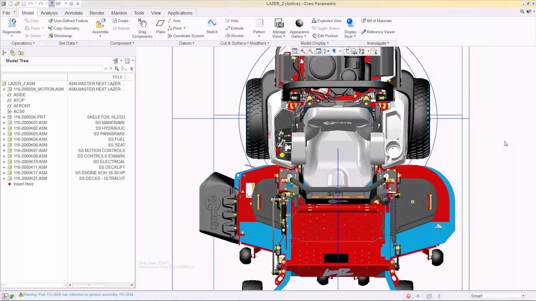The image size is (536, 301).
Task: Select LAZER_Z.ASM root node
Action: tap(21, 84)
